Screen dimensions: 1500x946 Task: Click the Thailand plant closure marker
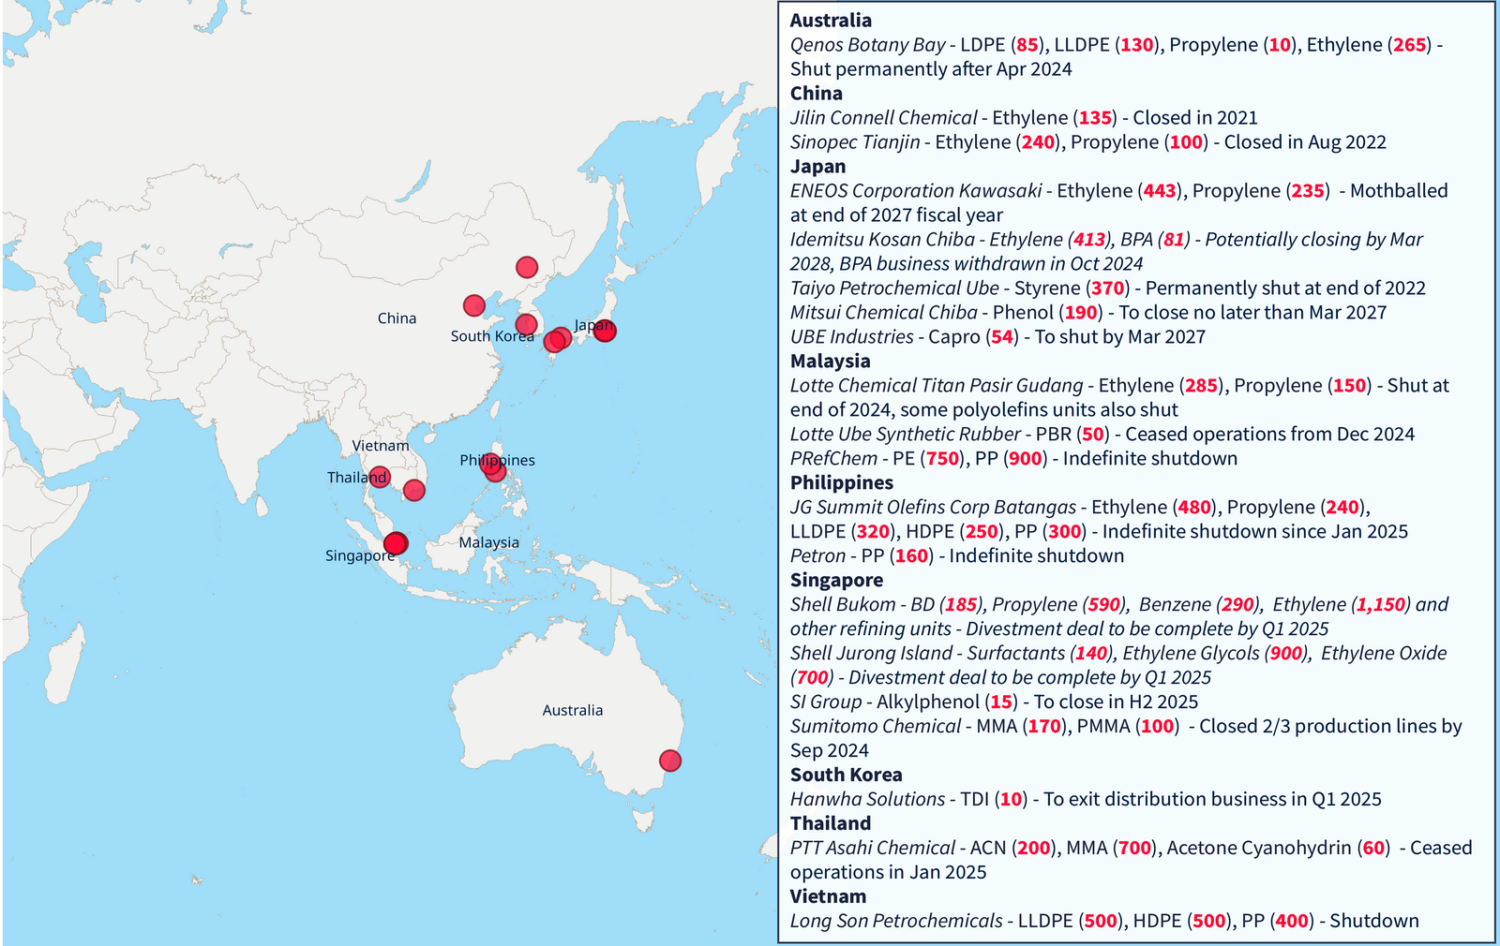tap(380, 478)
